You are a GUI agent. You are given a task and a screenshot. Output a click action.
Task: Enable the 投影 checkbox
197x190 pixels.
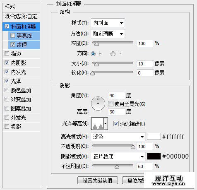[x=7, y=127]
